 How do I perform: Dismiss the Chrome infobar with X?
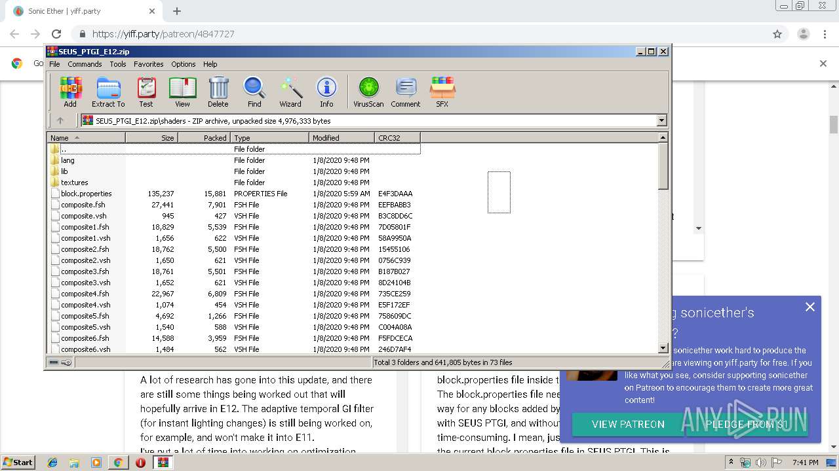click(823, 63)
